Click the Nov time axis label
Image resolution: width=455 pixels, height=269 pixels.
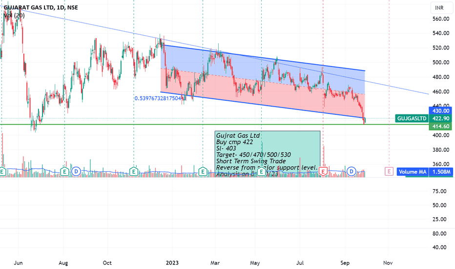388,263
